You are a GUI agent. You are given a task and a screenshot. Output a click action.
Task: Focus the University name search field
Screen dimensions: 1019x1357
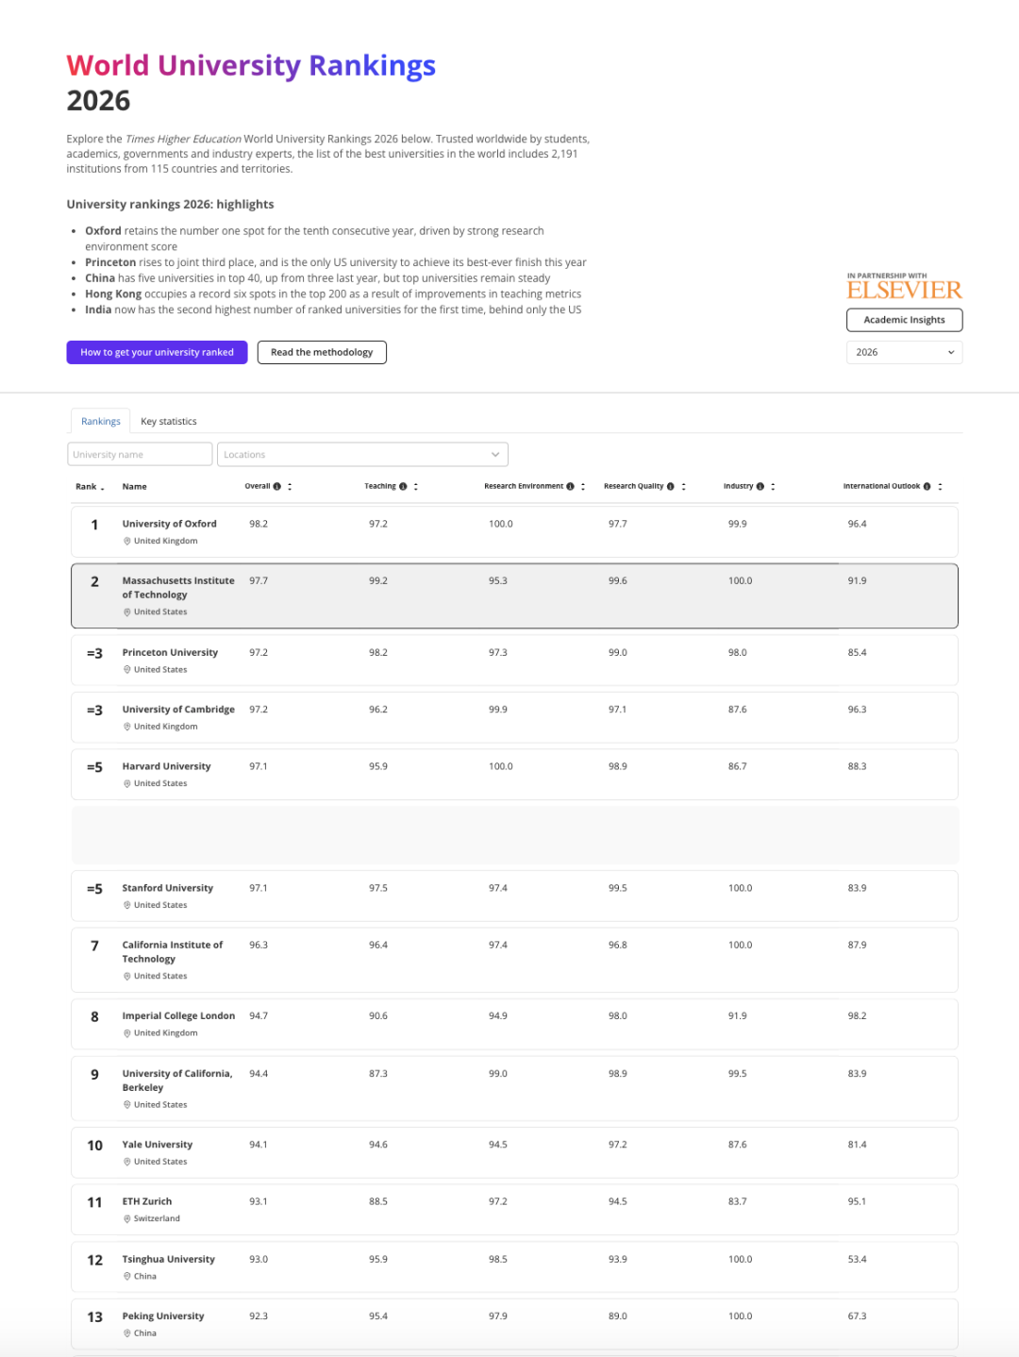(x=140, y=455)
